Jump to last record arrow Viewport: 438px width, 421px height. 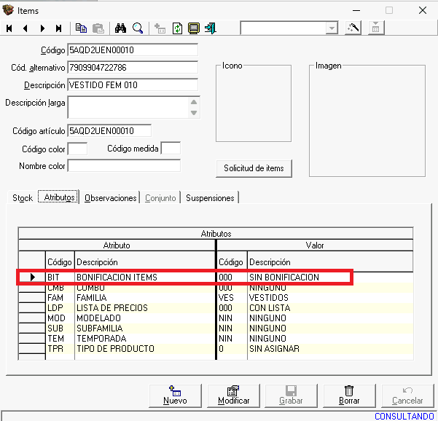click(x=59, y=28)
